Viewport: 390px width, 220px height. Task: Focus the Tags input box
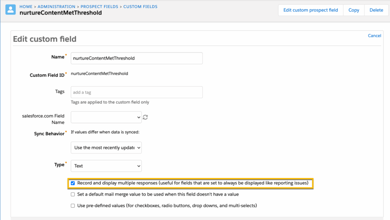pyautogui.click(x=137, y=92)
